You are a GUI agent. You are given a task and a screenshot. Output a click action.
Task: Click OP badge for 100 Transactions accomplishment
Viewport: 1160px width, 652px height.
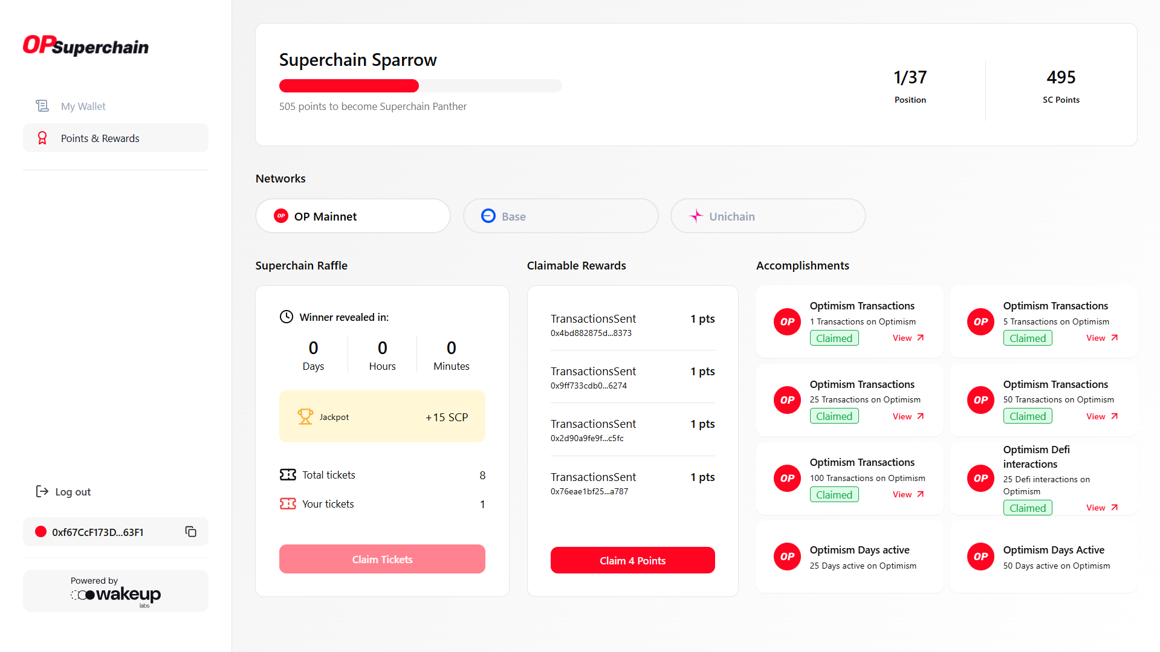[787, 478]
